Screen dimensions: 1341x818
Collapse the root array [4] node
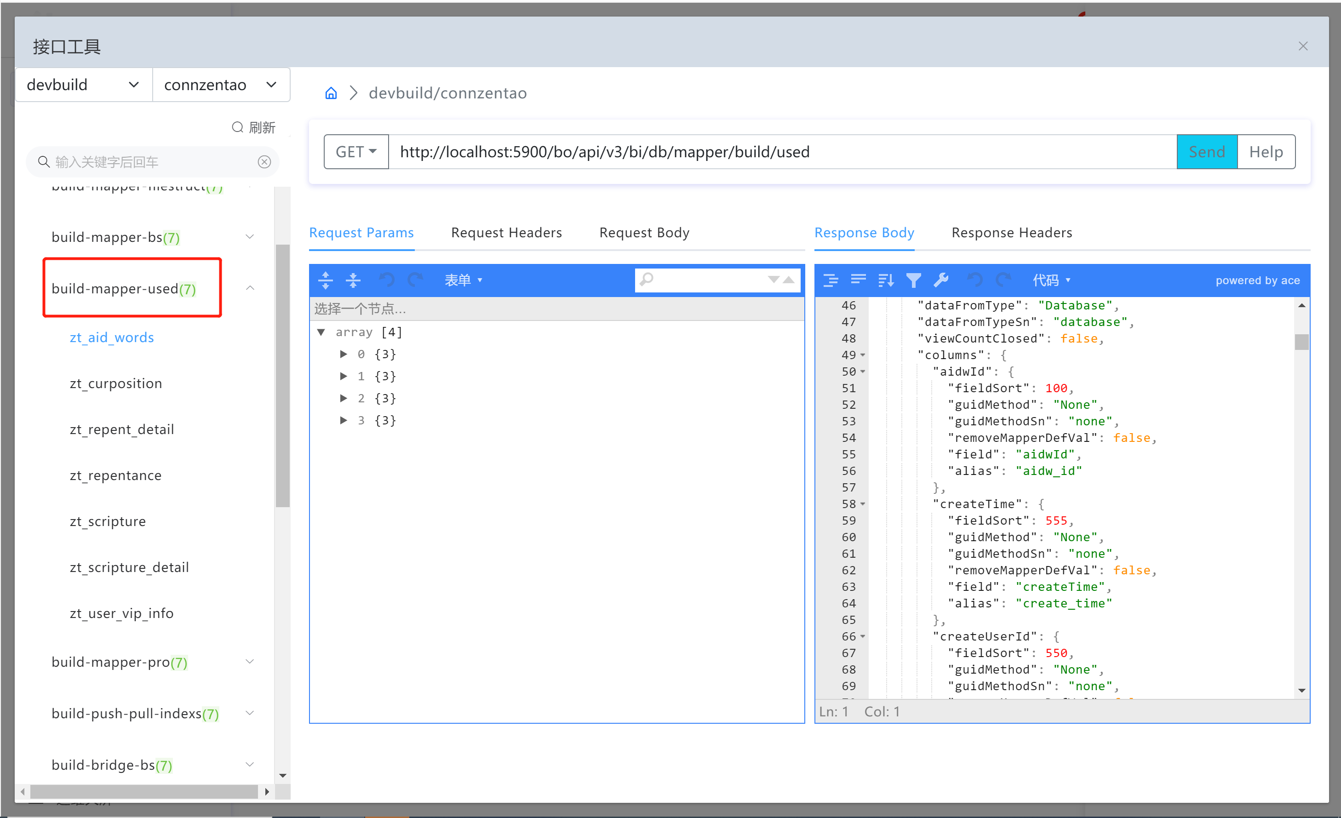(321, 332)
